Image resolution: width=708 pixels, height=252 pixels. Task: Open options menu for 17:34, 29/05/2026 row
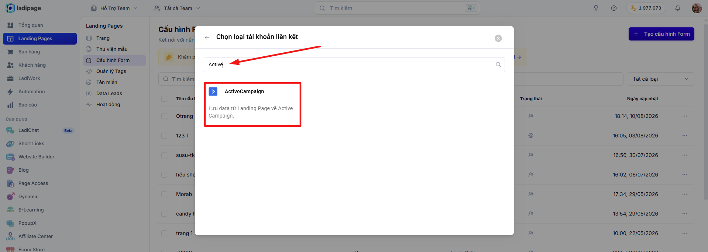coord(685,194)
